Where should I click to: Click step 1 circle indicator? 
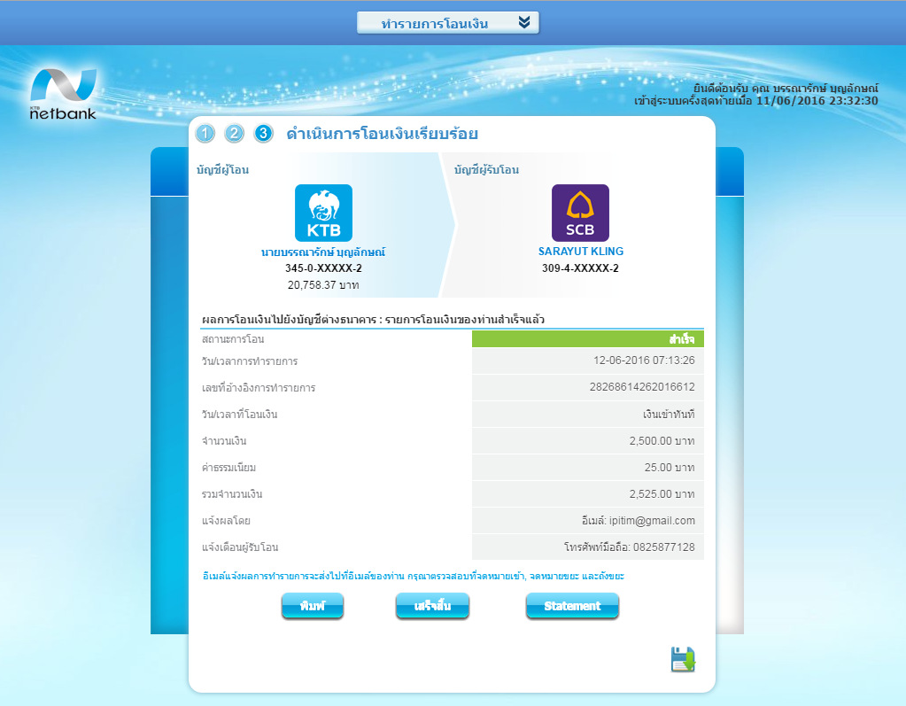tap(205, 134)
